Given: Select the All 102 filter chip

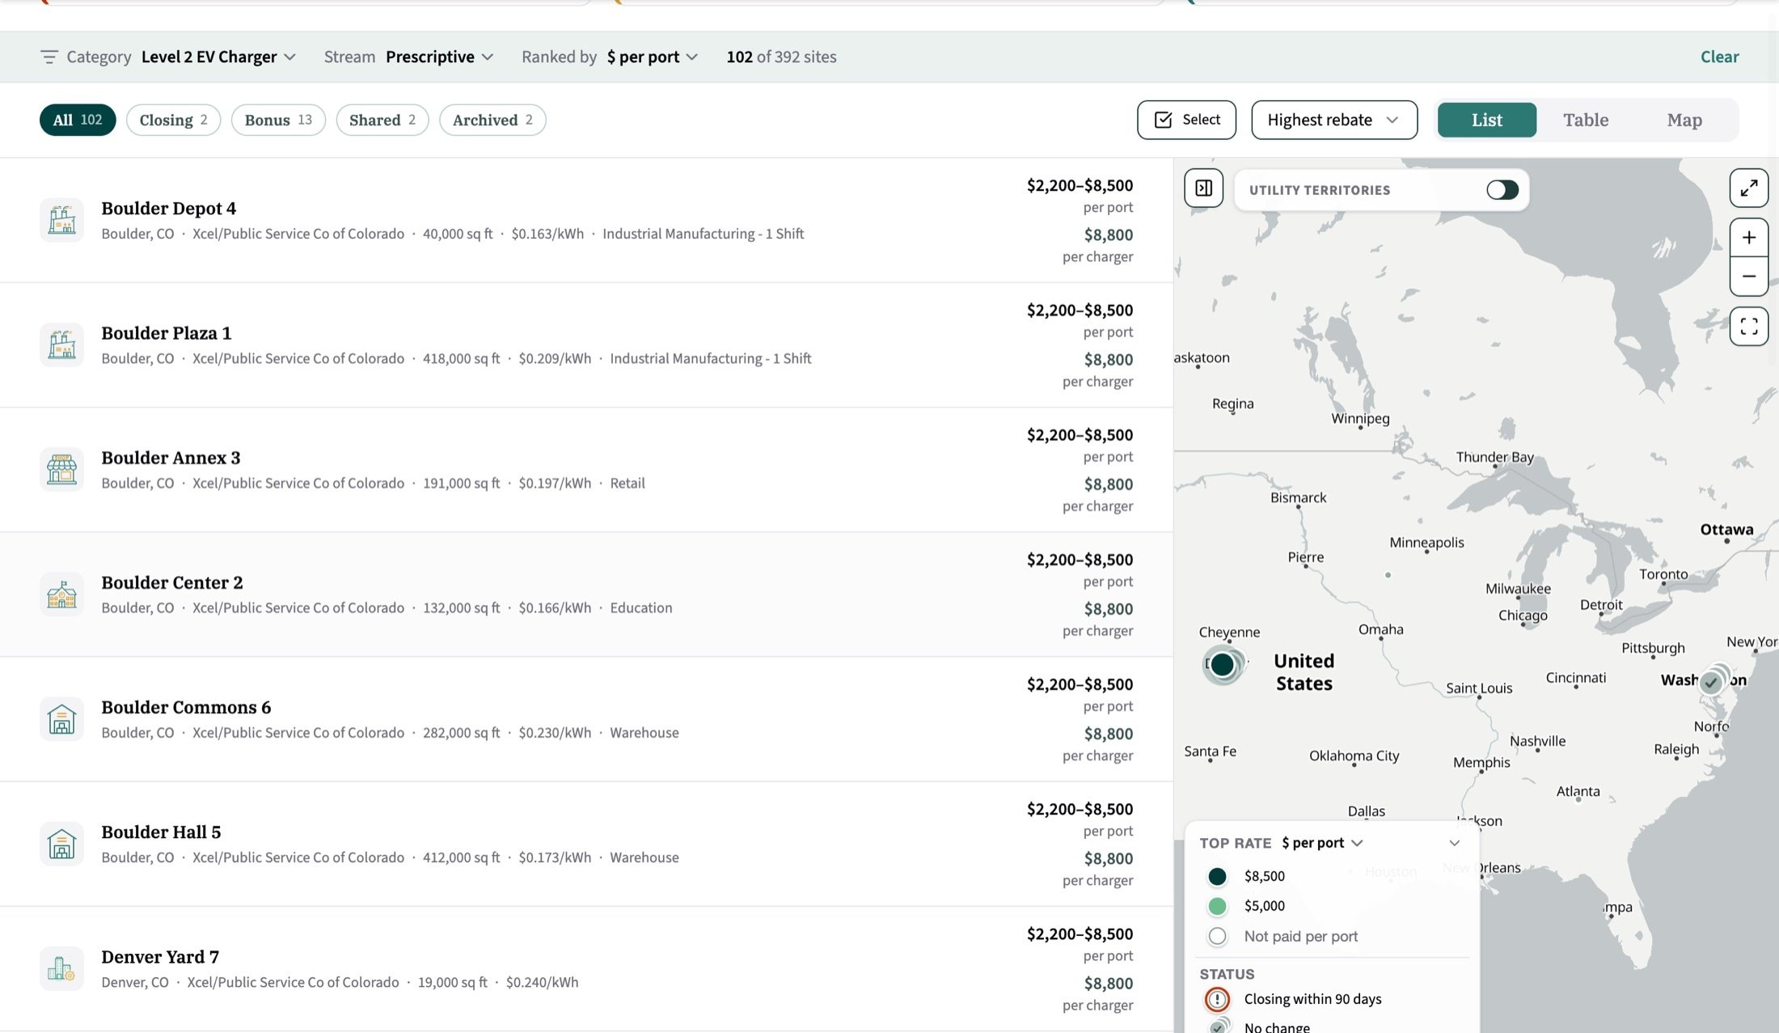Looking at the screenshot, I should (x=78, y=120).
